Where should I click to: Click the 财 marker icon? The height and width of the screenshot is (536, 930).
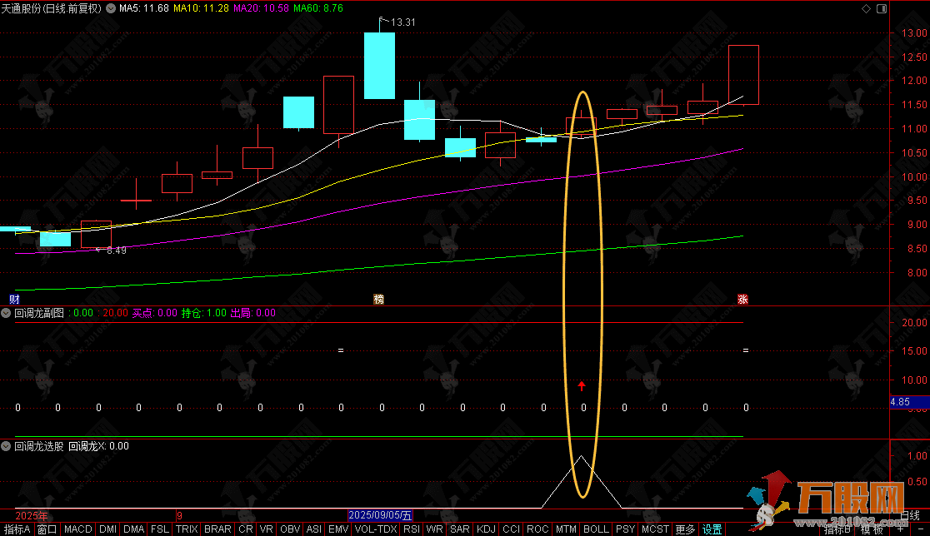coord(14,299)
